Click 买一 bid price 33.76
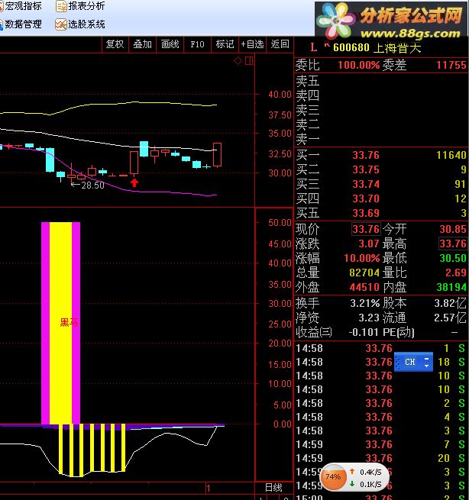Viewport: 469px width, 500px height. tap(366, 155)
